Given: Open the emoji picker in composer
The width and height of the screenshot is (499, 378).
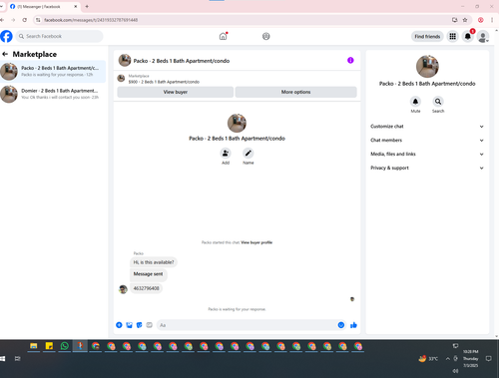Looking at the screenshot, I should pyautogui.click(x=341, y=325).
